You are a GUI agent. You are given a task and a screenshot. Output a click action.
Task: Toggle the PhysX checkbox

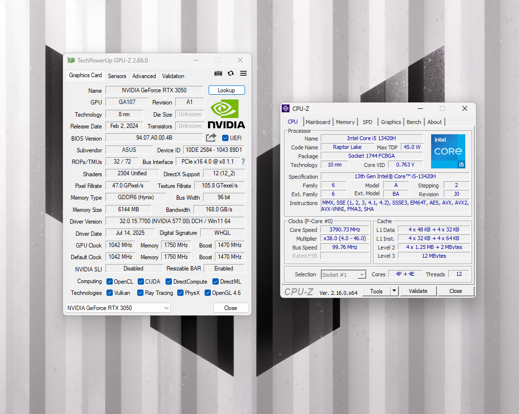click(180, 292)
